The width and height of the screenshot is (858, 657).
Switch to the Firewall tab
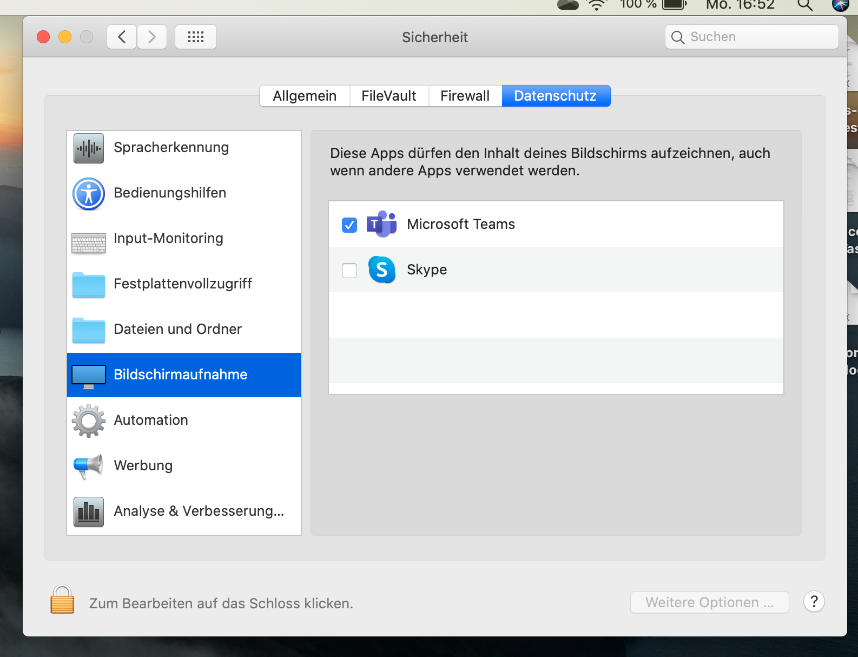(x=465, y=96)
